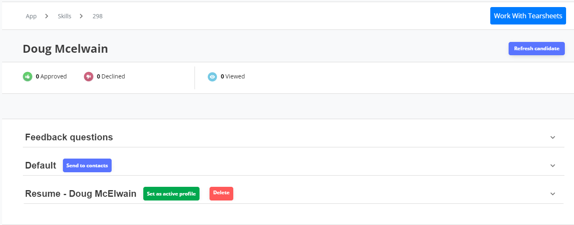Expand the Feedback questions chevron
Screen dimensions: 574x225
[x=553, y=137]
